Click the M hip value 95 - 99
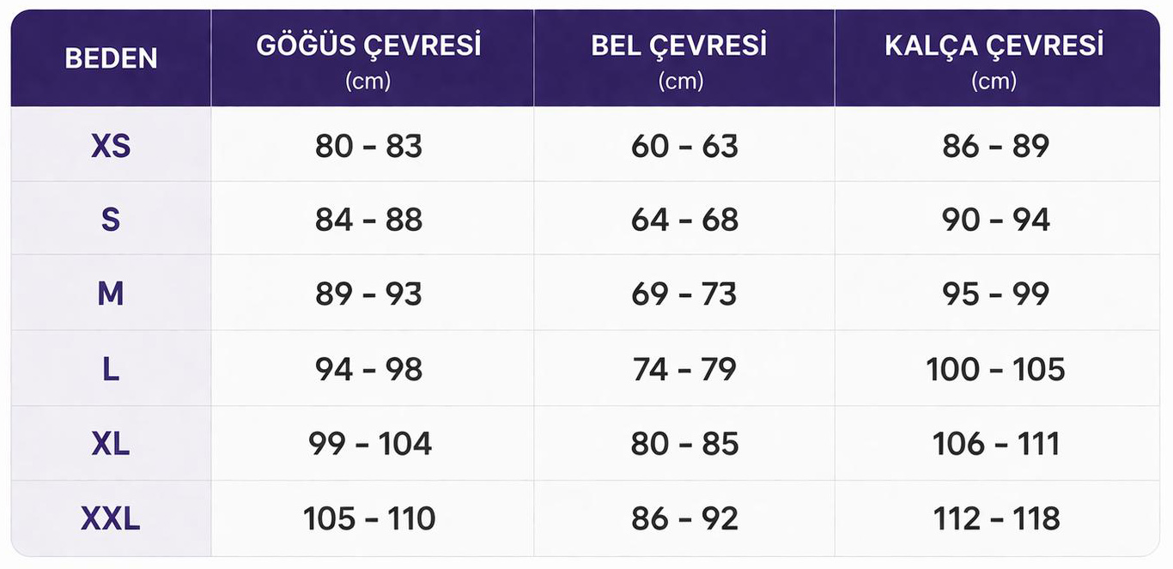1173x569 pixels. coord(995,294)
